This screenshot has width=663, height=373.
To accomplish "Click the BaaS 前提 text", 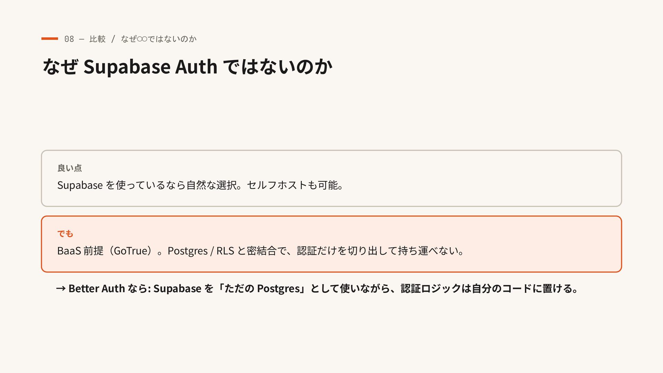I will coord(80,251).
